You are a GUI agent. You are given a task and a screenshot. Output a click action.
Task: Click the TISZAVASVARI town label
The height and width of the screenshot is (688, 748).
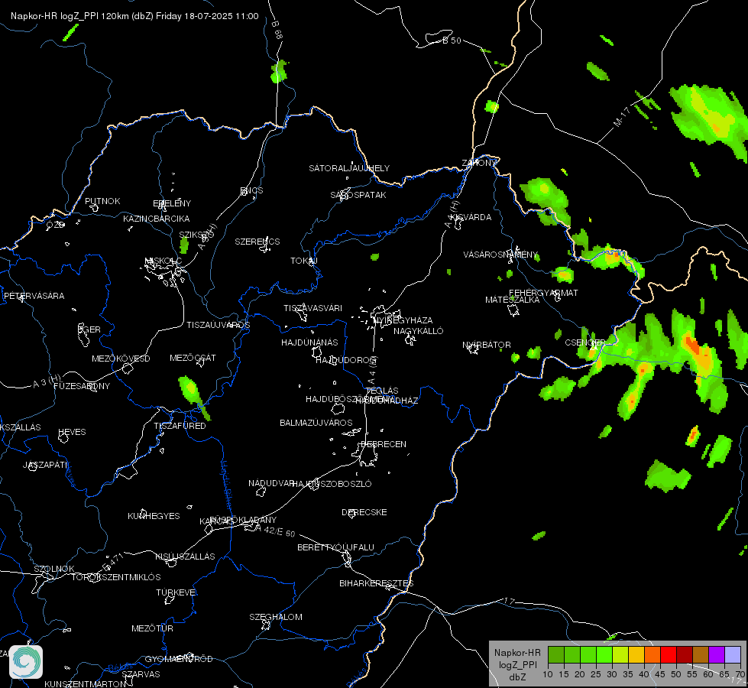pyautogui.click(x=313, y=308)
